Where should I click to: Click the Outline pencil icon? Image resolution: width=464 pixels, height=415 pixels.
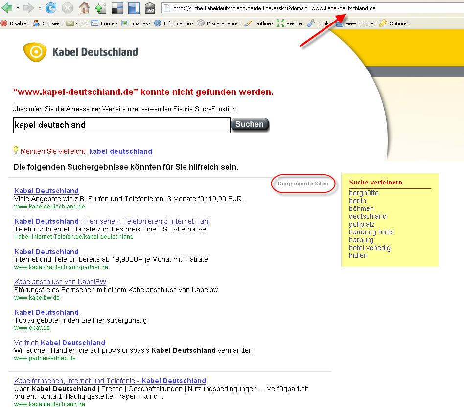point(248,23)
